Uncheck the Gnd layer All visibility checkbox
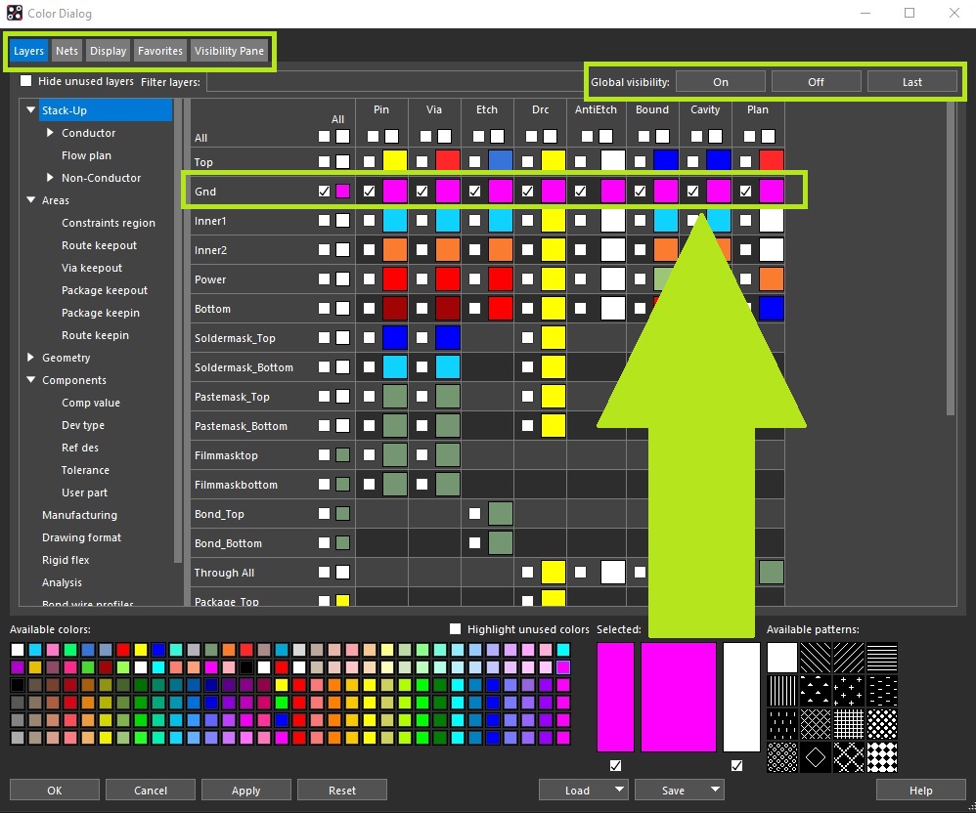The image size is (976, 813). point(323,191)
